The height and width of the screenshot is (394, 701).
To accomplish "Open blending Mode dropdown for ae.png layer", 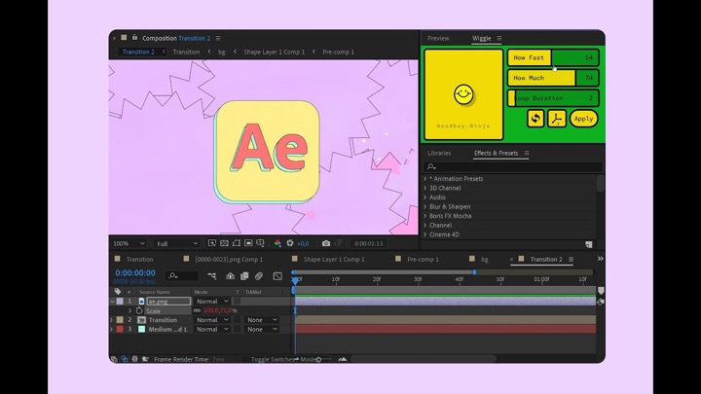I will [x=212, y=302].
